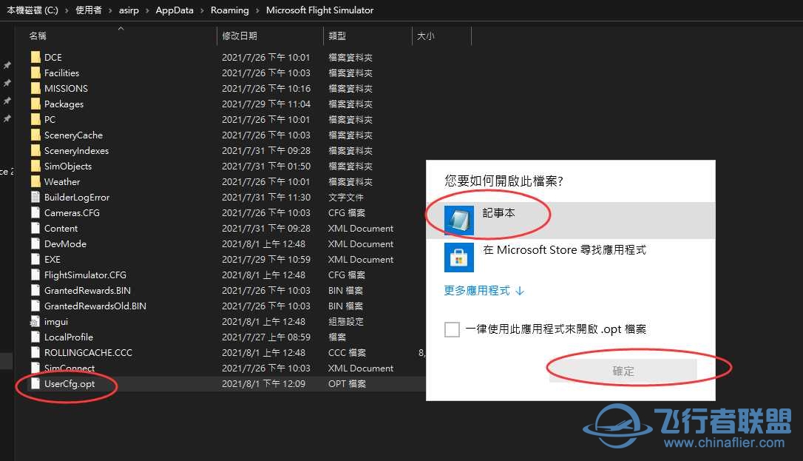Go to AppData breadcrumb
This screenshot has height=461, width=803.
tap(175, 10)
